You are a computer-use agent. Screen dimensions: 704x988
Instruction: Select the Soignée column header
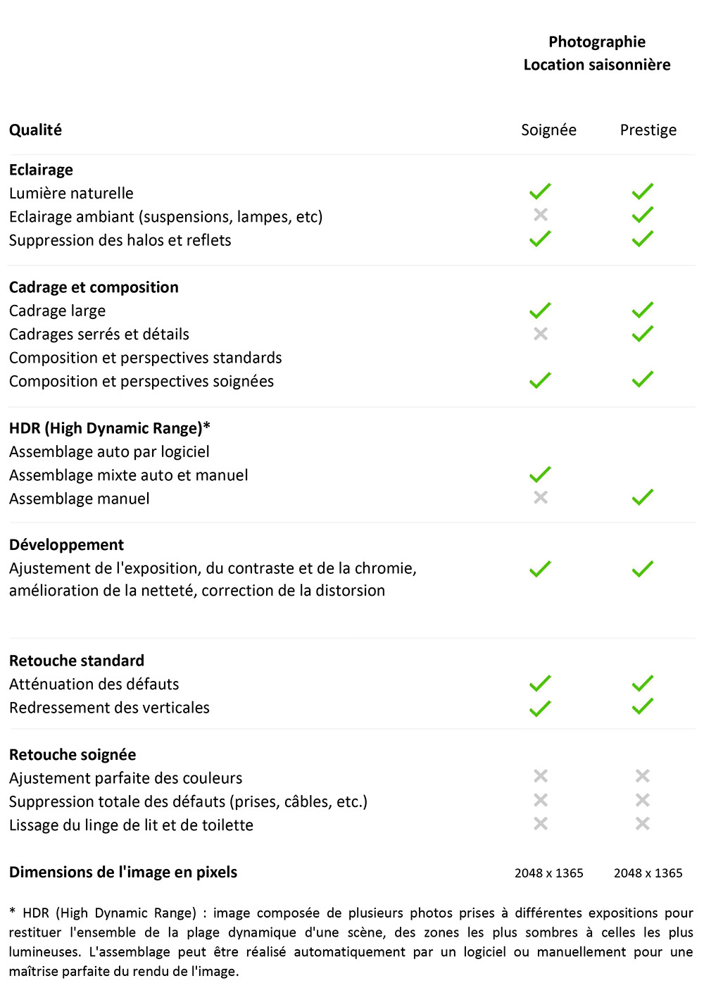[x=548, y=130]
